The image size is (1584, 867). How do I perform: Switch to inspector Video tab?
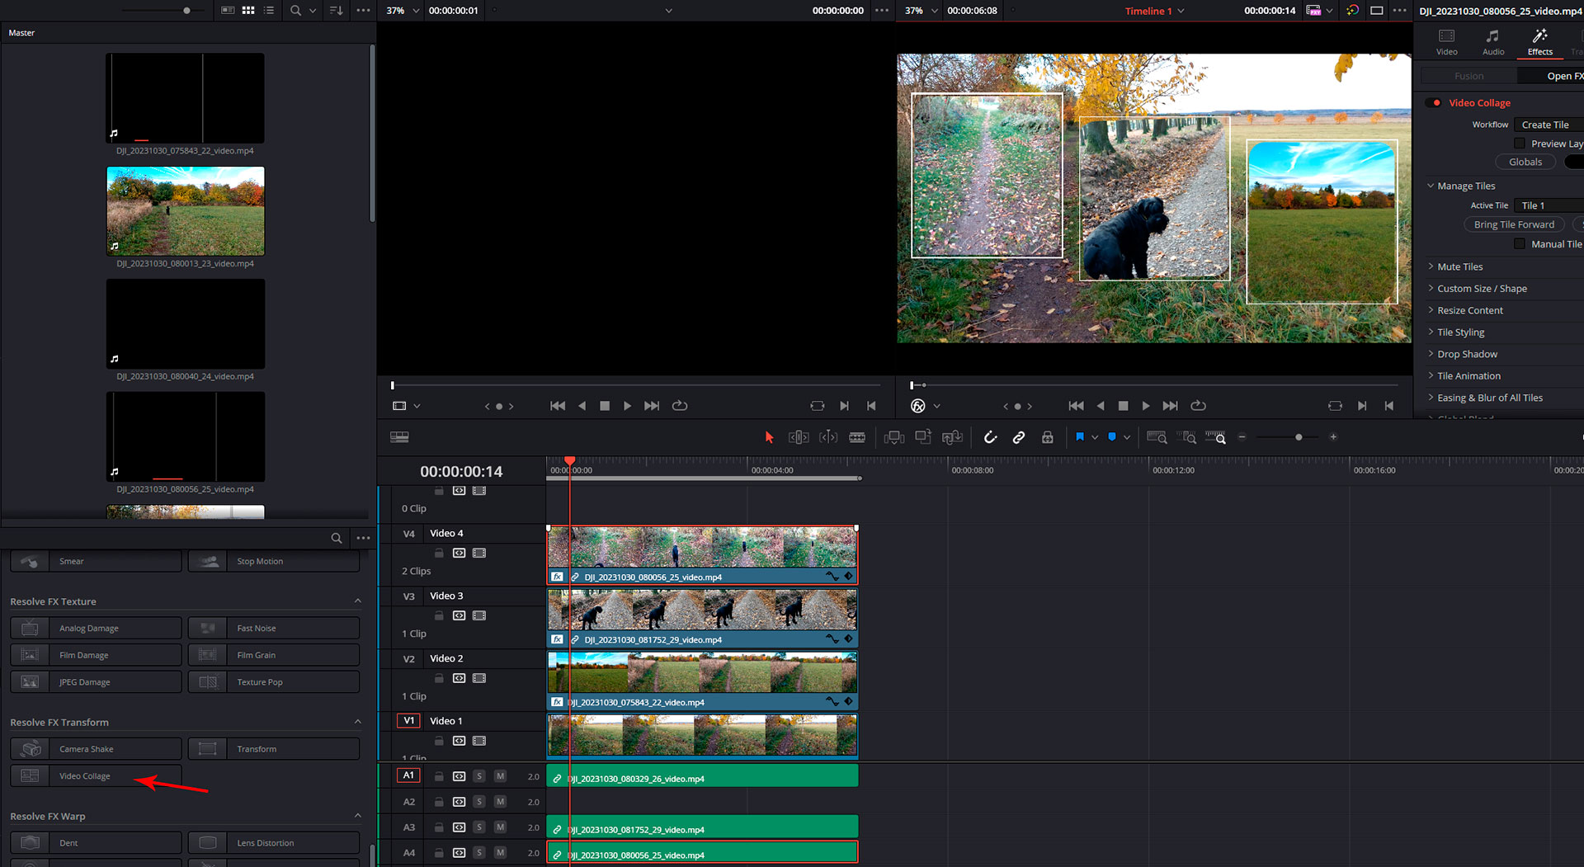click(1446, 42)
